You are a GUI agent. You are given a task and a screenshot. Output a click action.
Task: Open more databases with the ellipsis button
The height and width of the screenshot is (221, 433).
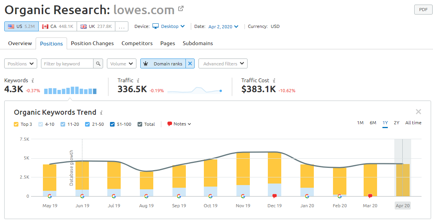(121, 26)
